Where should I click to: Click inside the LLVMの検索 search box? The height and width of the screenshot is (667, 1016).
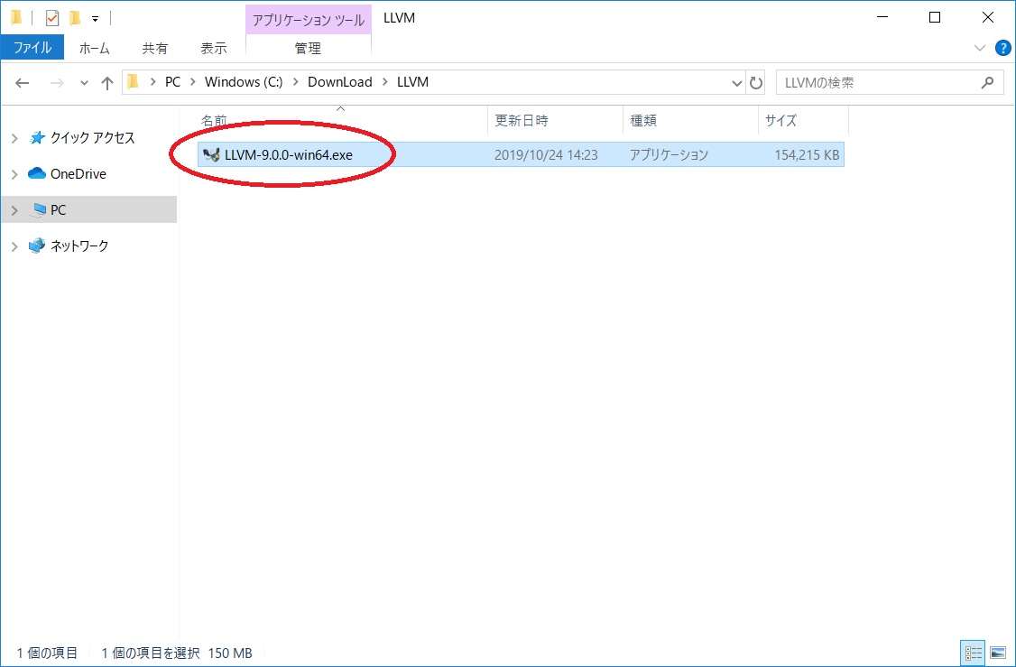click(x=857, y=81)
